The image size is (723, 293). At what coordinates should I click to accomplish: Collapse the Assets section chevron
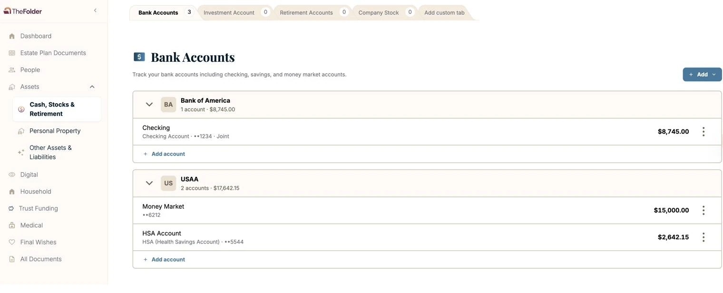(x=92, y=87)
